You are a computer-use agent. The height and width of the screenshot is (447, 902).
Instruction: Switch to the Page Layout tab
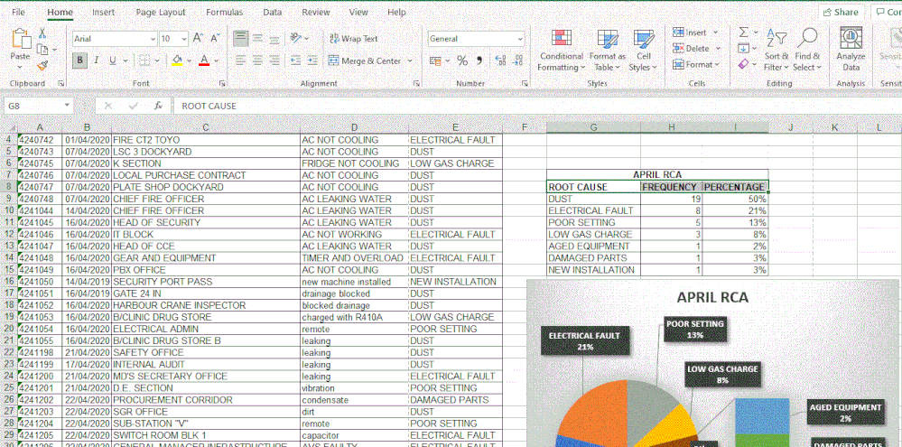(161, 12)
